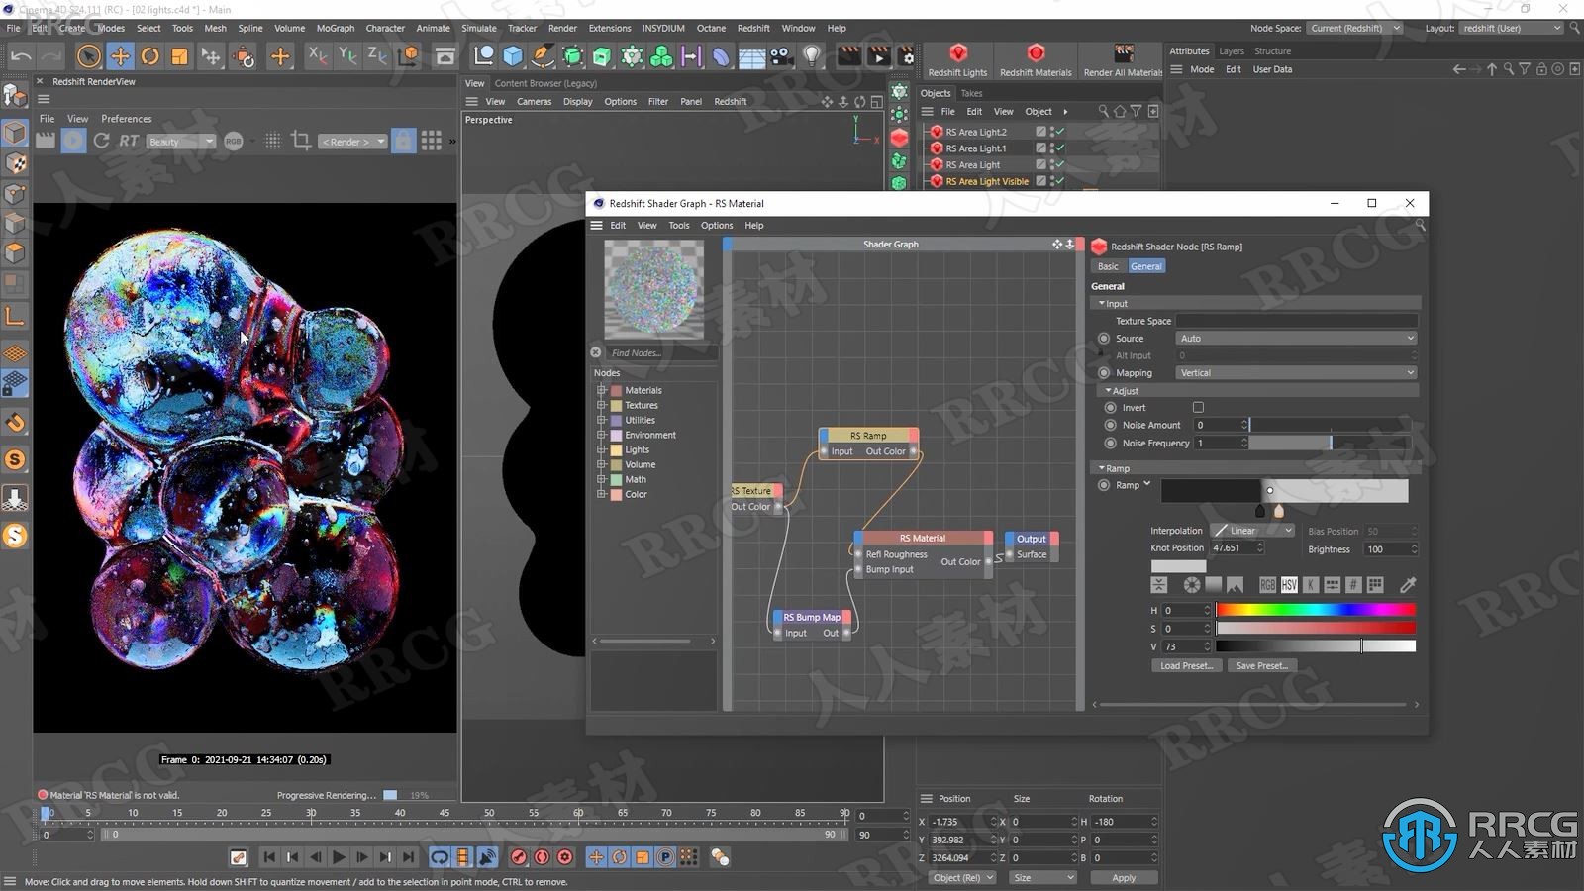The width and height of the screenshot is (1584, 891).
Task: Click the Apply button in coordinates panel
Action: tap(1124, 878)
